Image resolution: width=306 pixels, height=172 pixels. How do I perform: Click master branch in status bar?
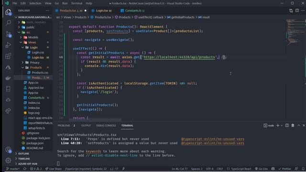[x=13, y=169]
